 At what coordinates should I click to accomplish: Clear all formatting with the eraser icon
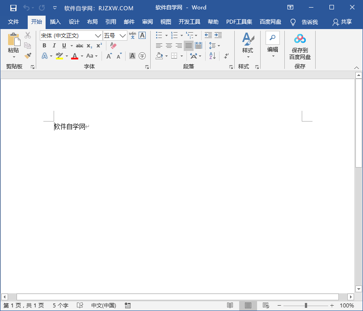point(112,45)
